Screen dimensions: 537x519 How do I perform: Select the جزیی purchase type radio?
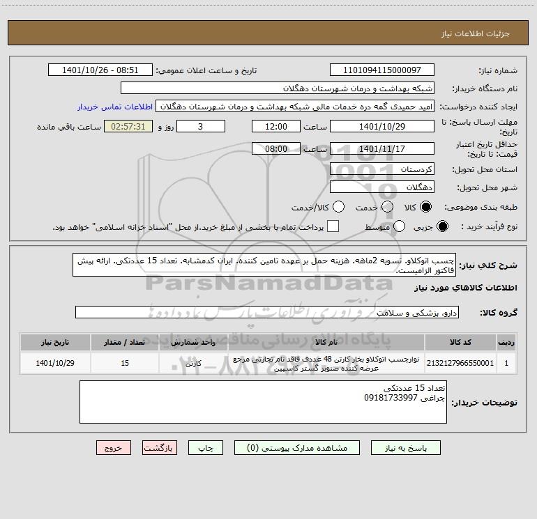pos(442,226)
